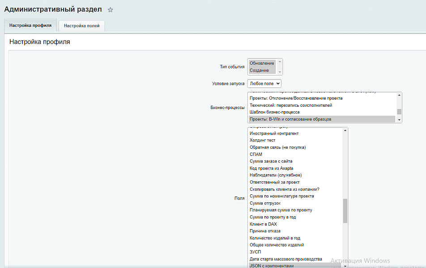Open the Условие запуска dropdown
The height and width of the screenshot is (268, 426).
[264, 84]
